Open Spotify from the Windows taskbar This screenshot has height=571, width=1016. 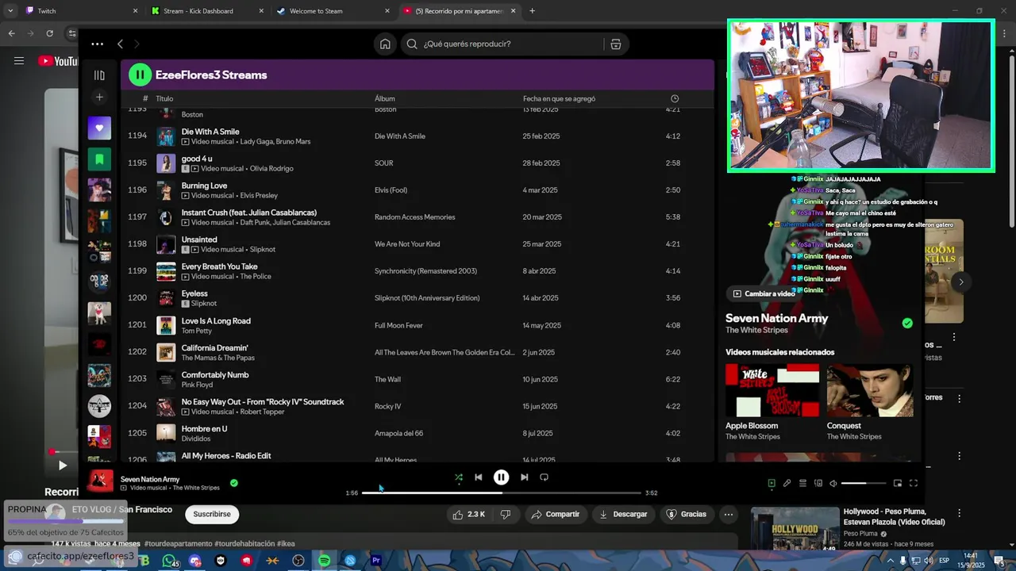click(324, 561)
